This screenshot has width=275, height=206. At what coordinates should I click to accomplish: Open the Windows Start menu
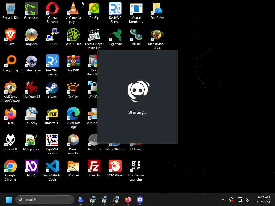coord(9,200)
